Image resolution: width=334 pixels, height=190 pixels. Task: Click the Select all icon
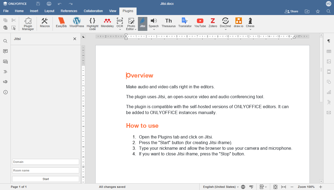click(x=14, y=28)
